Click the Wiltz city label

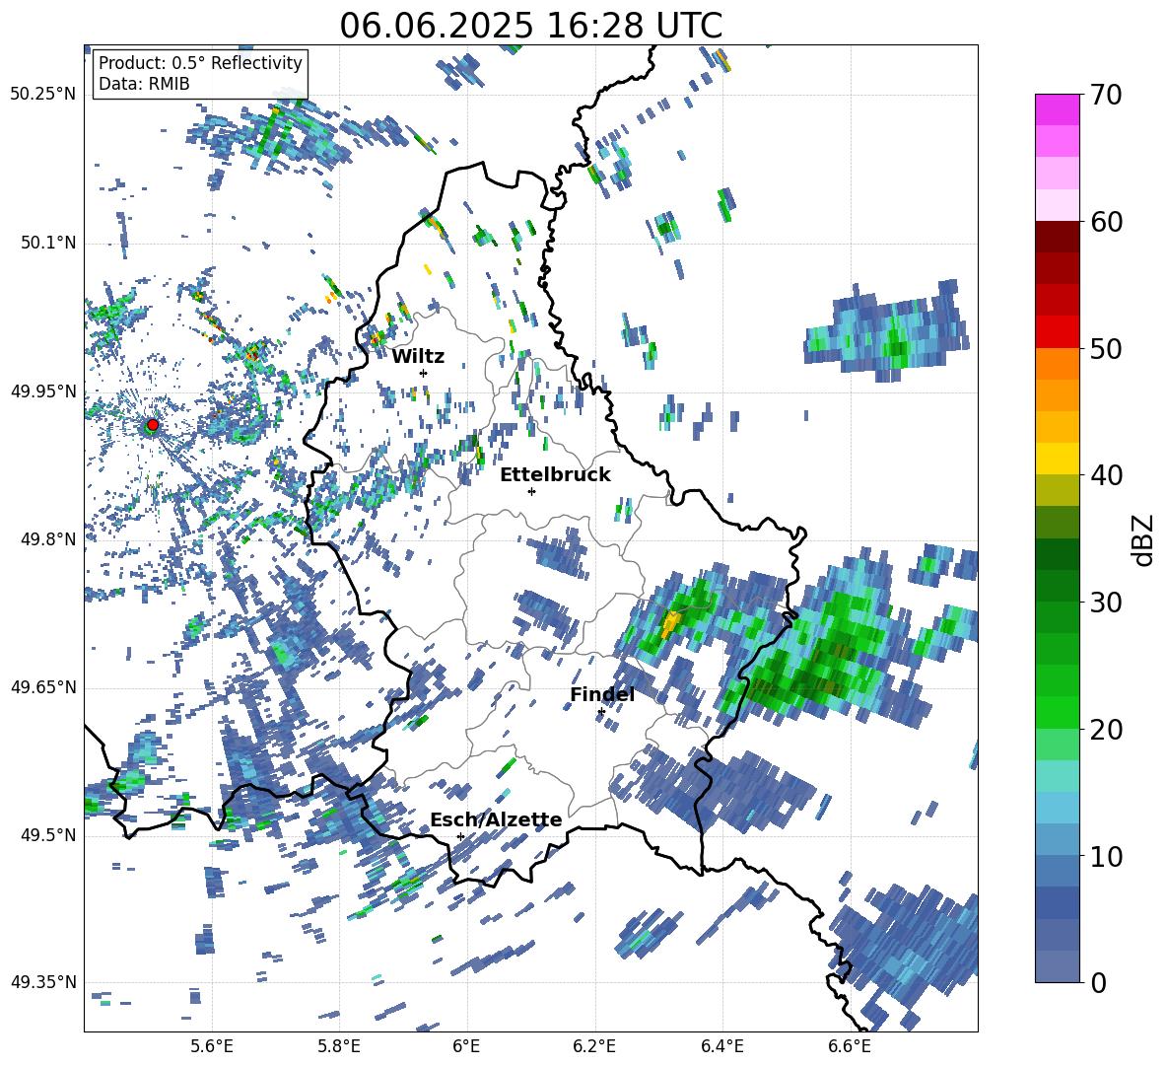(x=418, y=357)
